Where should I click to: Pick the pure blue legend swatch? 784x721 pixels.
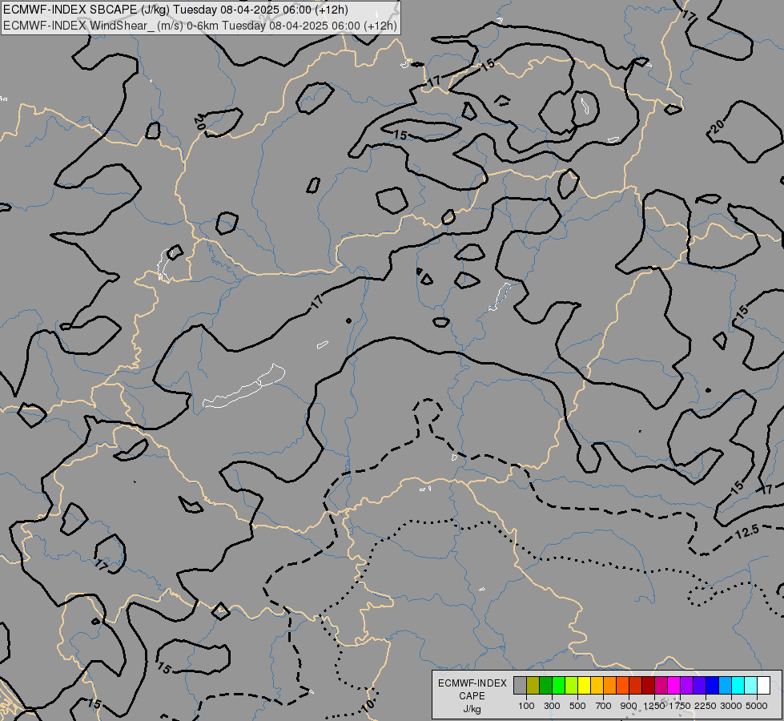tap(713, 685)
